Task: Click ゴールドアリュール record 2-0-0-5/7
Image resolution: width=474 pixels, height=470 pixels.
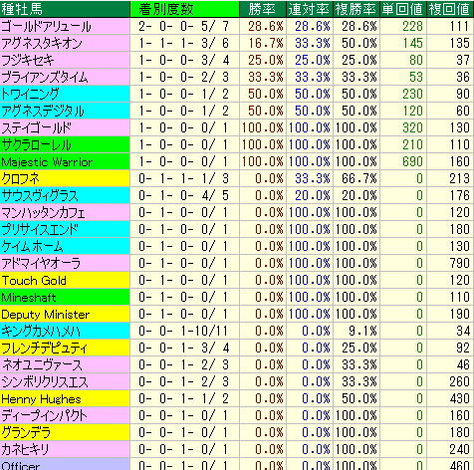Action: 183,26
